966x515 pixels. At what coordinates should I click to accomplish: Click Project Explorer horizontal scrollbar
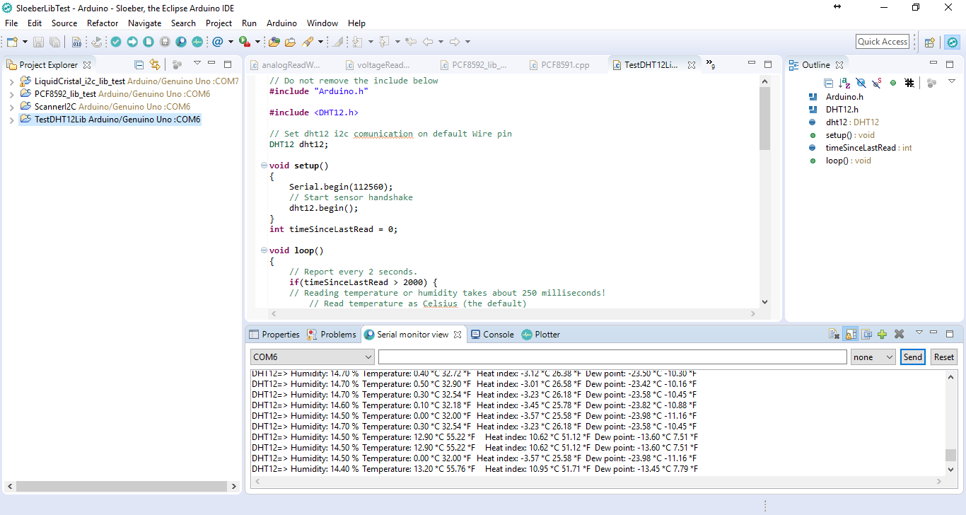[122, 487]
